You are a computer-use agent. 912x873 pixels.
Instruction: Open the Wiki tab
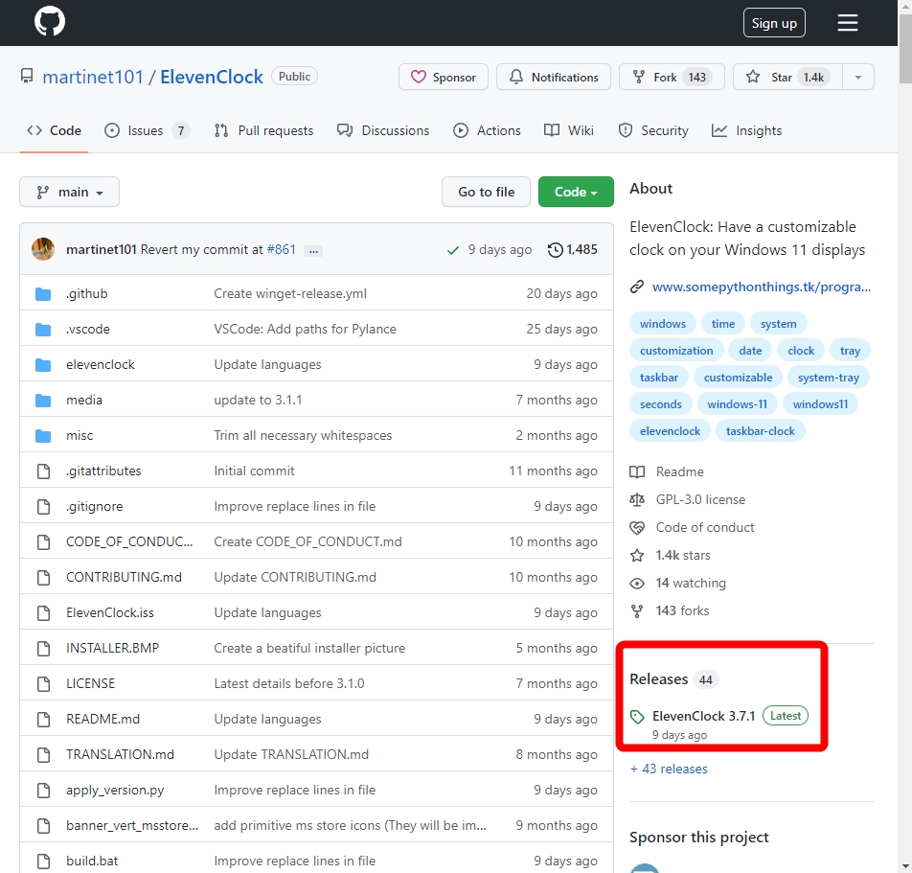[x=569, y=130]
